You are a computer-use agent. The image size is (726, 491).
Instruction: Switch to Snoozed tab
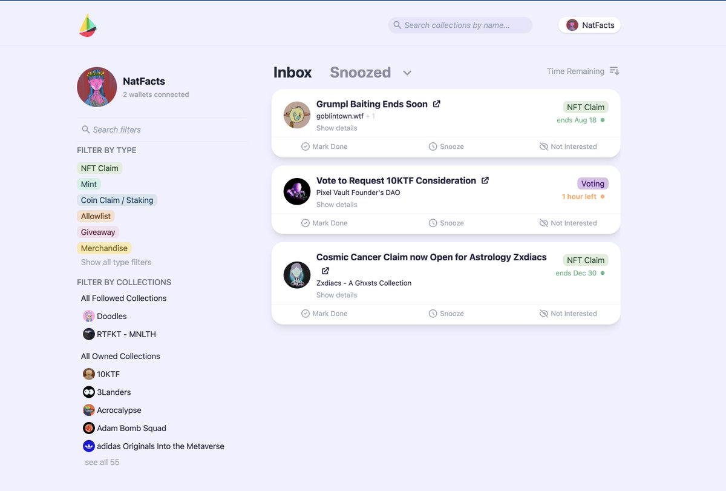pos(361,72)
